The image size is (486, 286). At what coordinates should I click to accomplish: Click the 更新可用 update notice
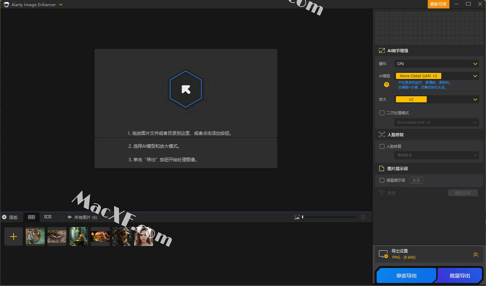[438, 4]
